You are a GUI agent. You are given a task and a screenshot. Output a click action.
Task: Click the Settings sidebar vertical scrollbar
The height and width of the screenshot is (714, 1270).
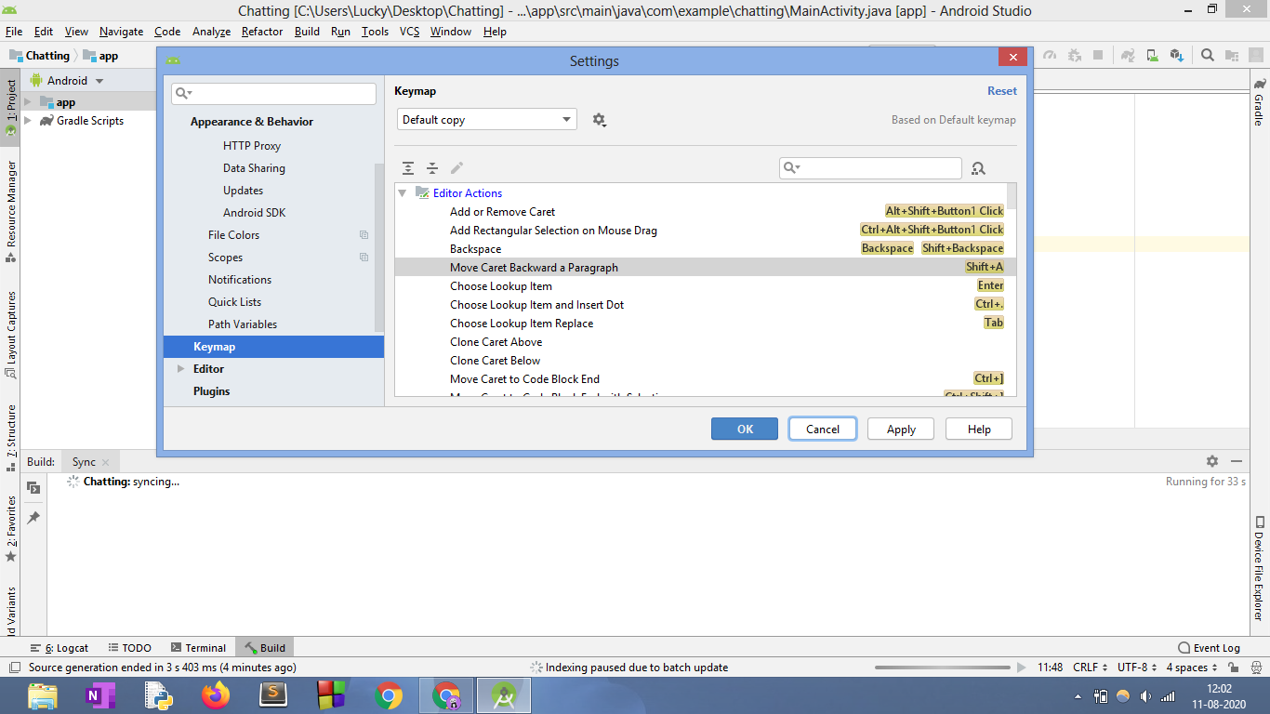click(x=379, y=247)
